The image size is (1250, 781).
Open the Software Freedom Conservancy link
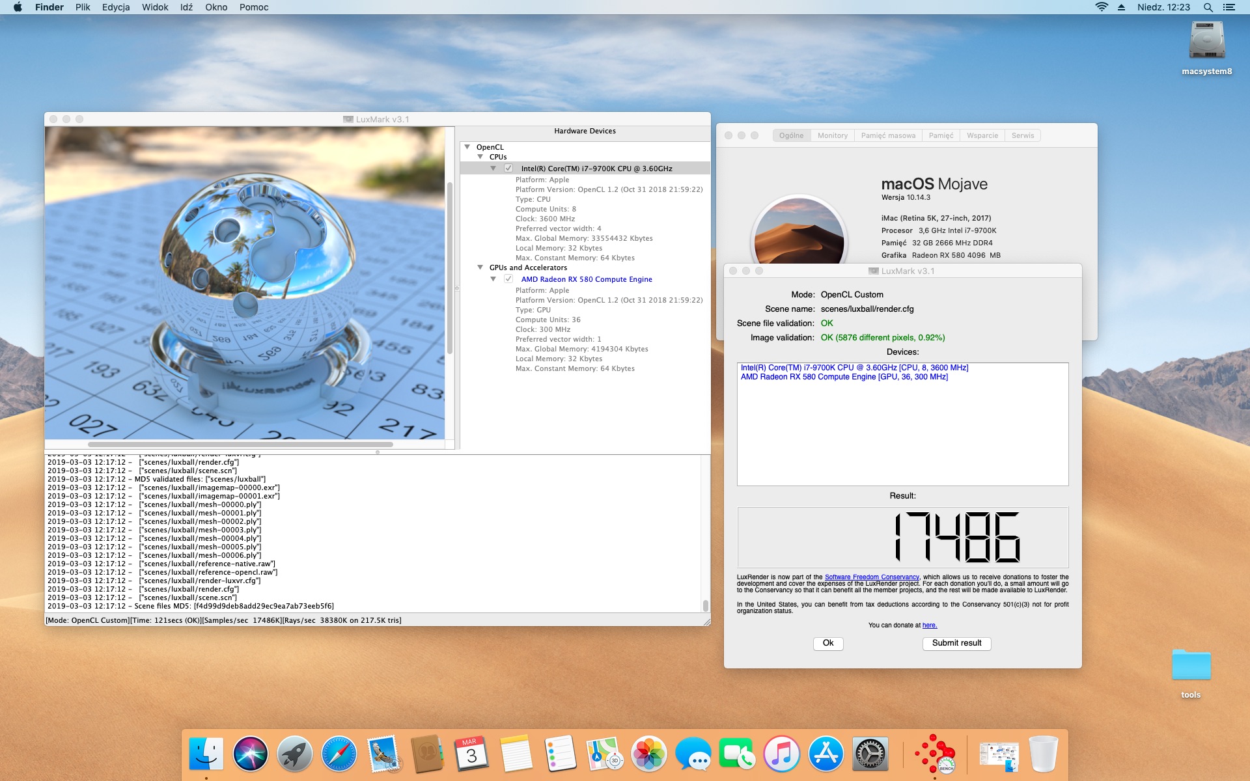click(x=872, y=577)
